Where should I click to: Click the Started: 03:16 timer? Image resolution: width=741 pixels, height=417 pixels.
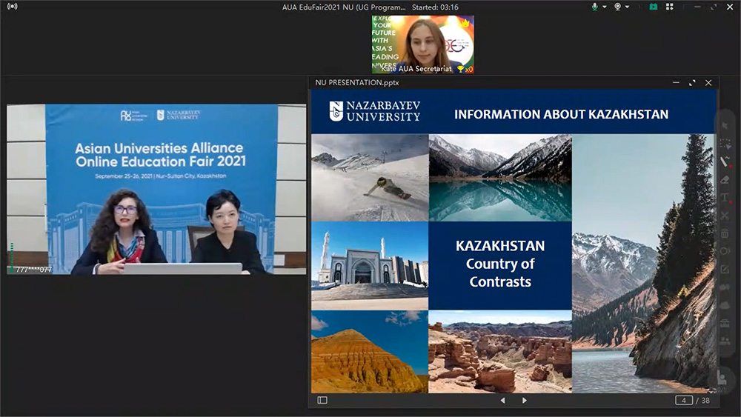click(x=435, y=7)
